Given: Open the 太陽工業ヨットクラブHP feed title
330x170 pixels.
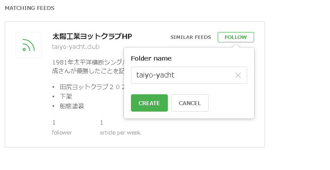Looking at the screenshot, I should pyautogui.click(x=92, y=36).
